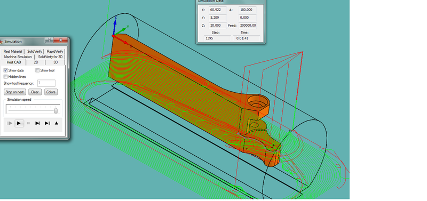
Task: Open the Colors settings button
Action: coord(51,92)
